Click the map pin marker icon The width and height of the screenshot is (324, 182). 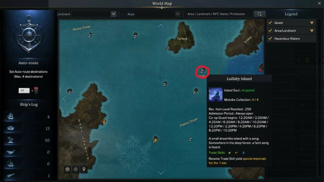84,169
